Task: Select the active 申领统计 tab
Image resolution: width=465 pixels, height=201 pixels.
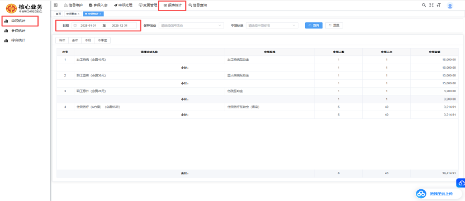Action: pos(93,14)
